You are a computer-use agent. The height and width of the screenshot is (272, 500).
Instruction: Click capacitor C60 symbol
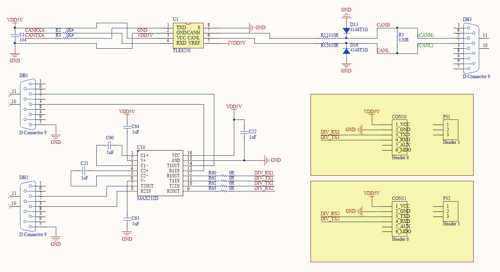110,145
